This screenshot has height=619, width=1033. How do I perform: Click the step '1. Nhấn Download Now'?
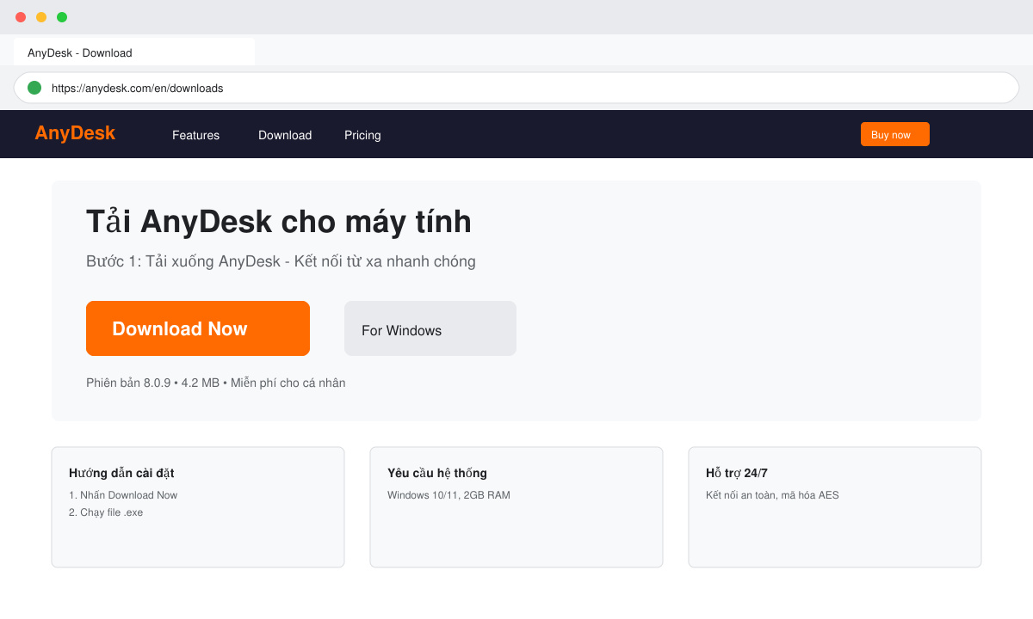click(123, 495)
